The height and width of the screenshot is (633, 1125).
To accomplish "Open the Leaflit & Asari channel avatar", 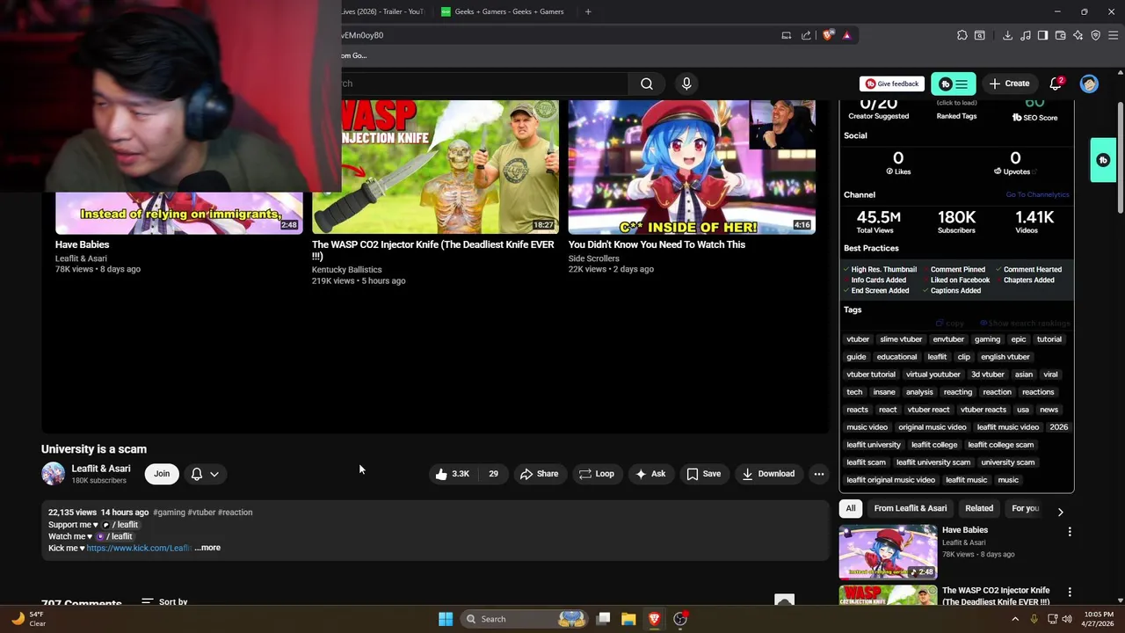I will click(54, 474).
